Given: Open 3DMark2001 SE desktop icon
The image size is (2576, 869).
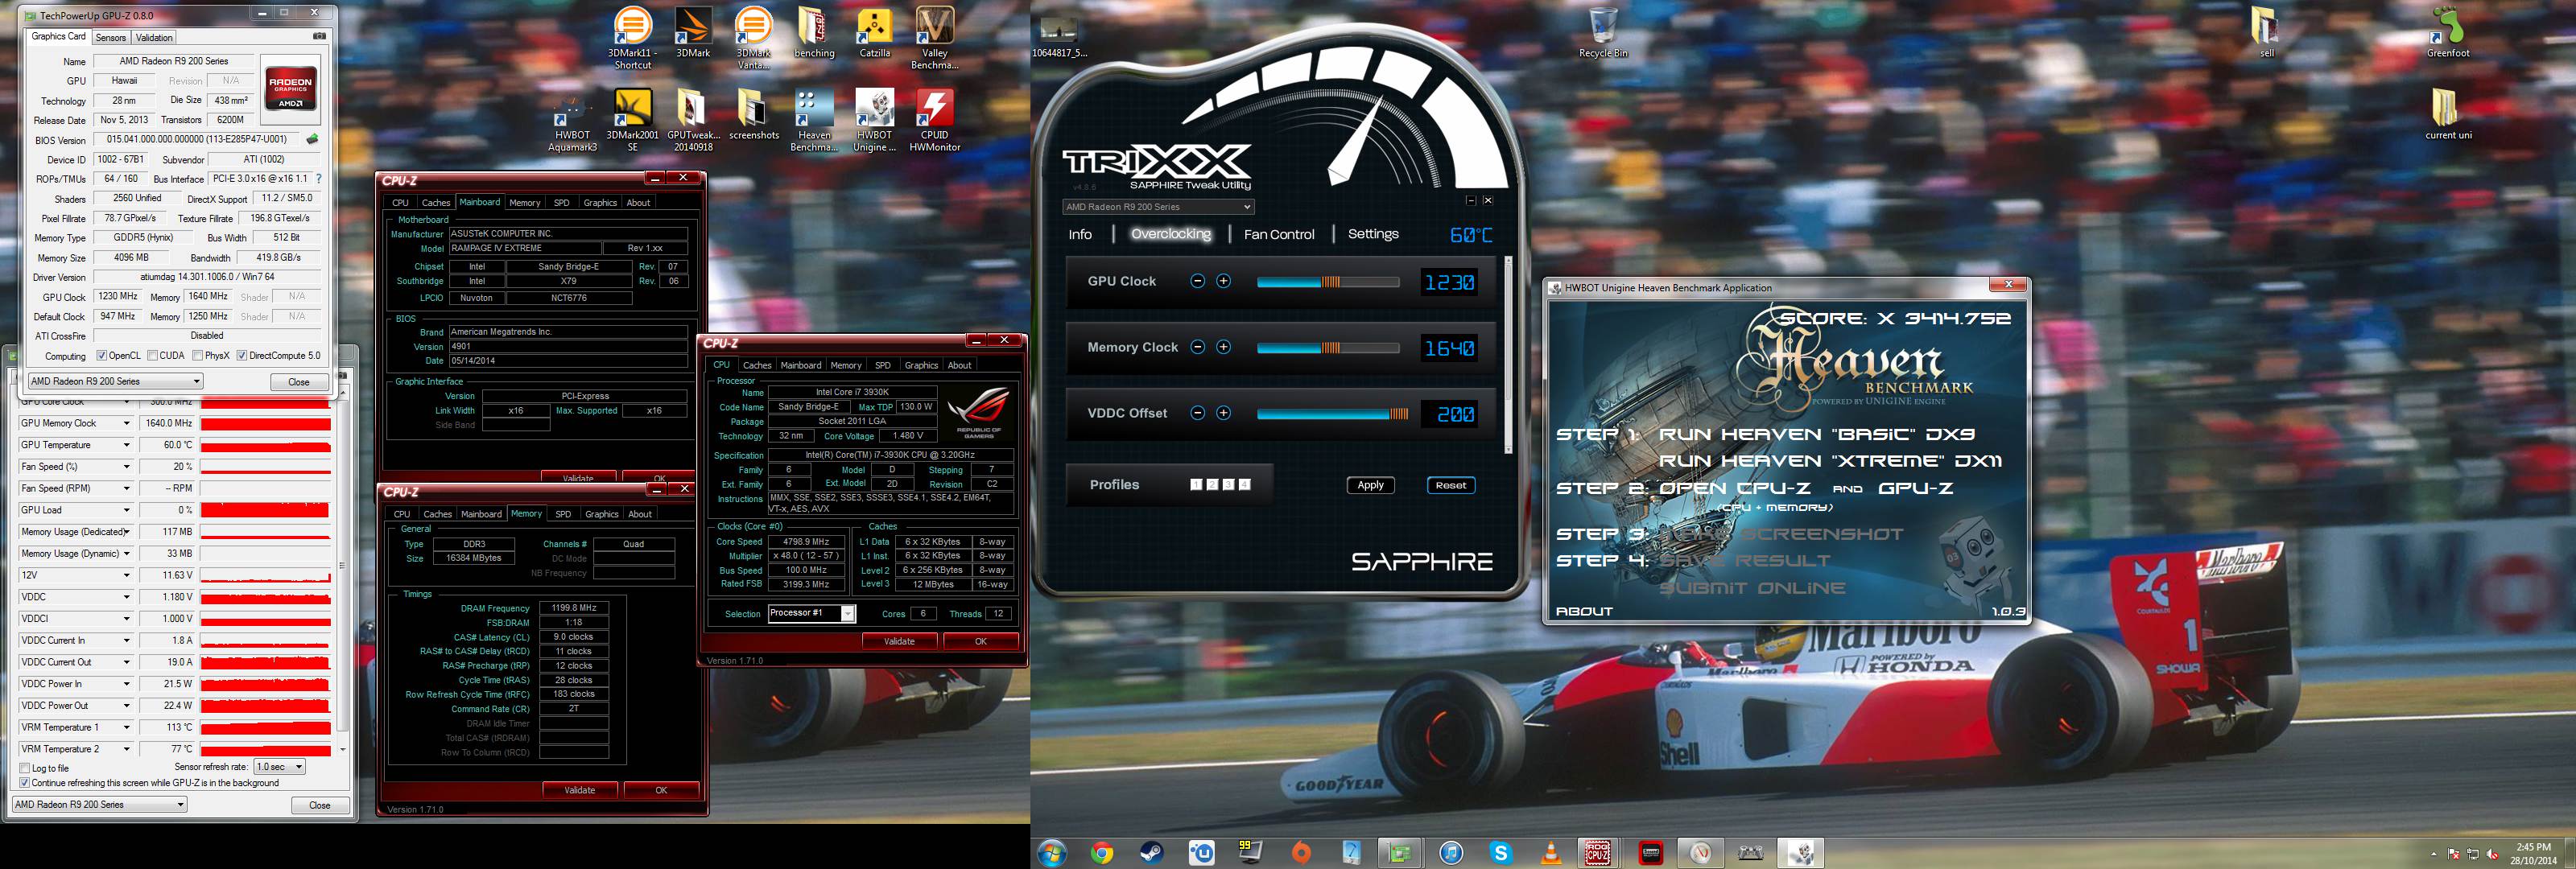Looking at the screenshot, I should pyautogui.click(x=632, y=121).
